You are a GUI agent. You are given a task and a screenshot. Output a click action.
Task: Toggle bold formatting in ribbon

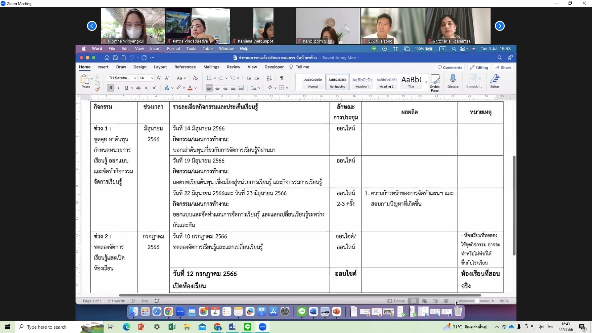pos(110,88)
